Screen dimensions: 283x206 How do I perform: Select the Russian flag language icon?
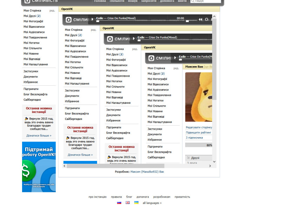tap(119, 203)
